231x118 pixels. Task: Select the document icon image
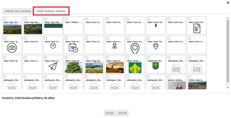coord(197,29)
